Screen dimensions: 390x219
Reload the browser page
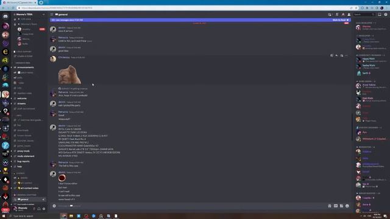point(13,8)
